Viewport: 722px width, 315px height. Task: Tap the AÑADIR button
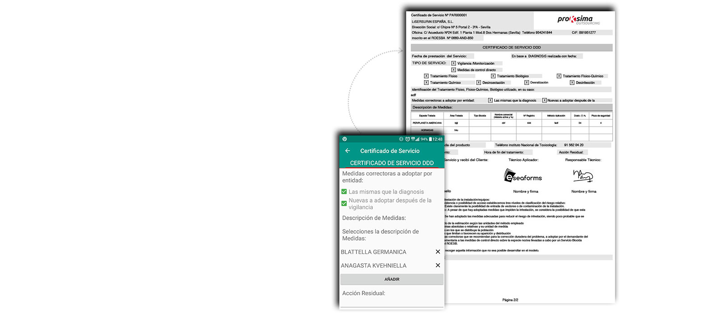pos(392,279)
